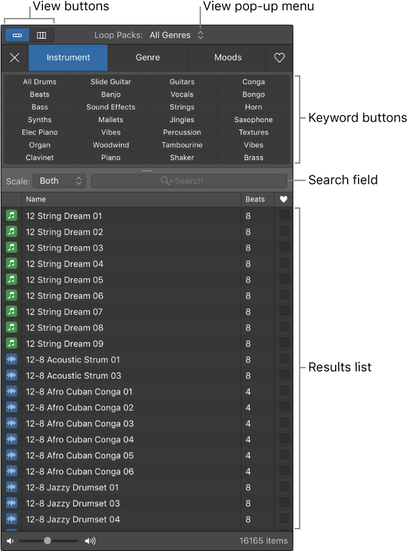Click blue audio icon for Afro Cuban Conga 05

click(11, 455)
